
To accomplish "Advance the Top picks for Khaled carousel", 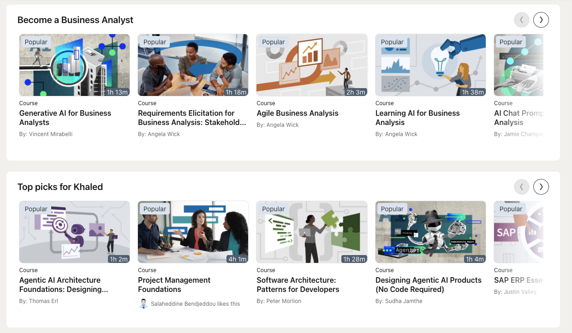I will 541,187.
